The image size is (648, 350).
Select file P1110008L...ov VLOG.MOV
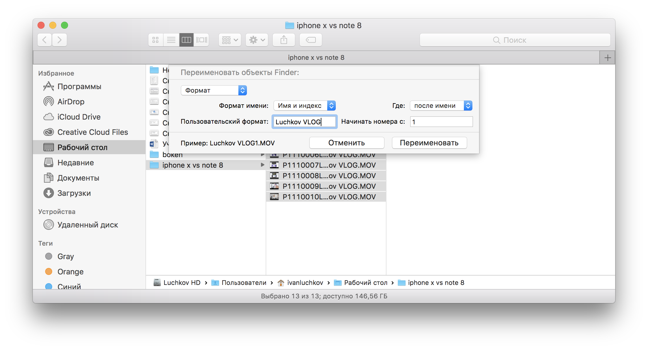(x=326, y=176)
